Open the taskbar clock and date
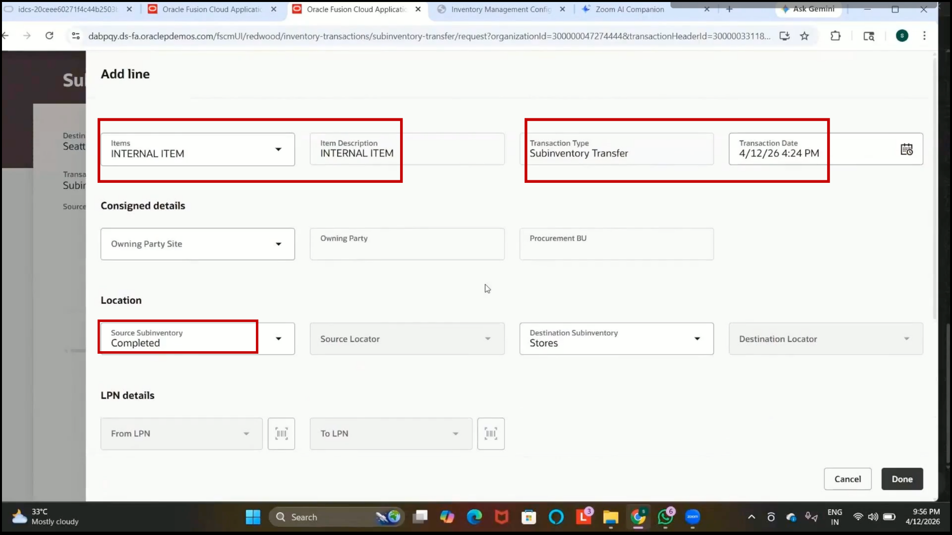The image size is (952, 535). (x=922, y=517)
